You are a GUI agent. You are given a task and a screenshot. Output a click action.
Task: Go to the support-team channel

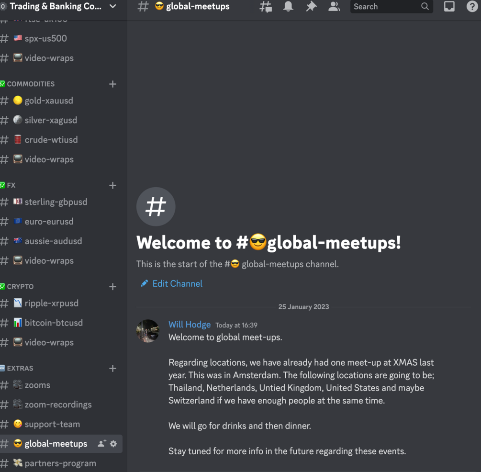click(x=52, y=424)
